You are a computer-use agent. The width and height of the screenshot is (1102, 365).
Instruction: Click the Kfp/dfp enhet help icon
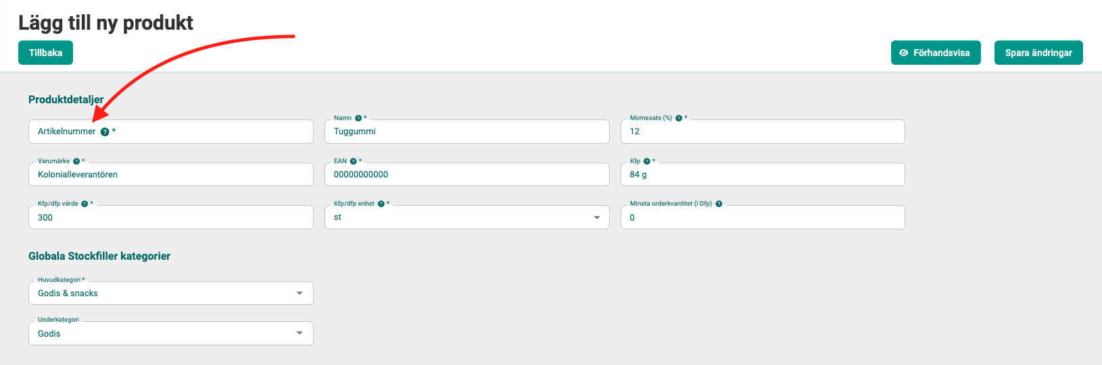[x=381, y=204]
